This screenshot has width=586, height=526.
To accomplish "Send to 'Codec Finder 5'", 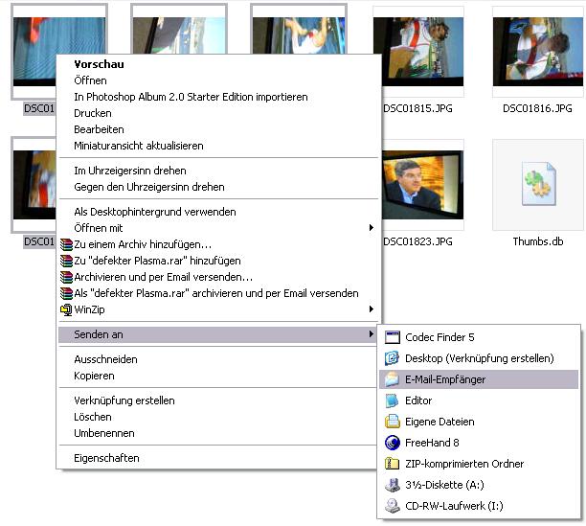I will (479, 337).
